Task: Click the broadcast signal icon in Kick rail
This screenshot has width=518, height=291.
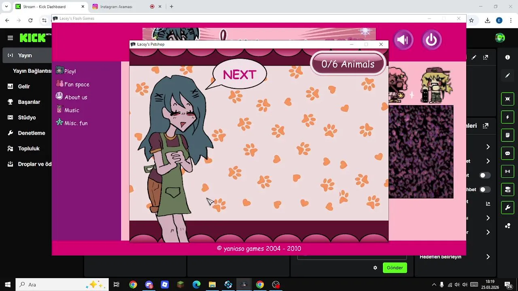Action: (x=507, y=171)
